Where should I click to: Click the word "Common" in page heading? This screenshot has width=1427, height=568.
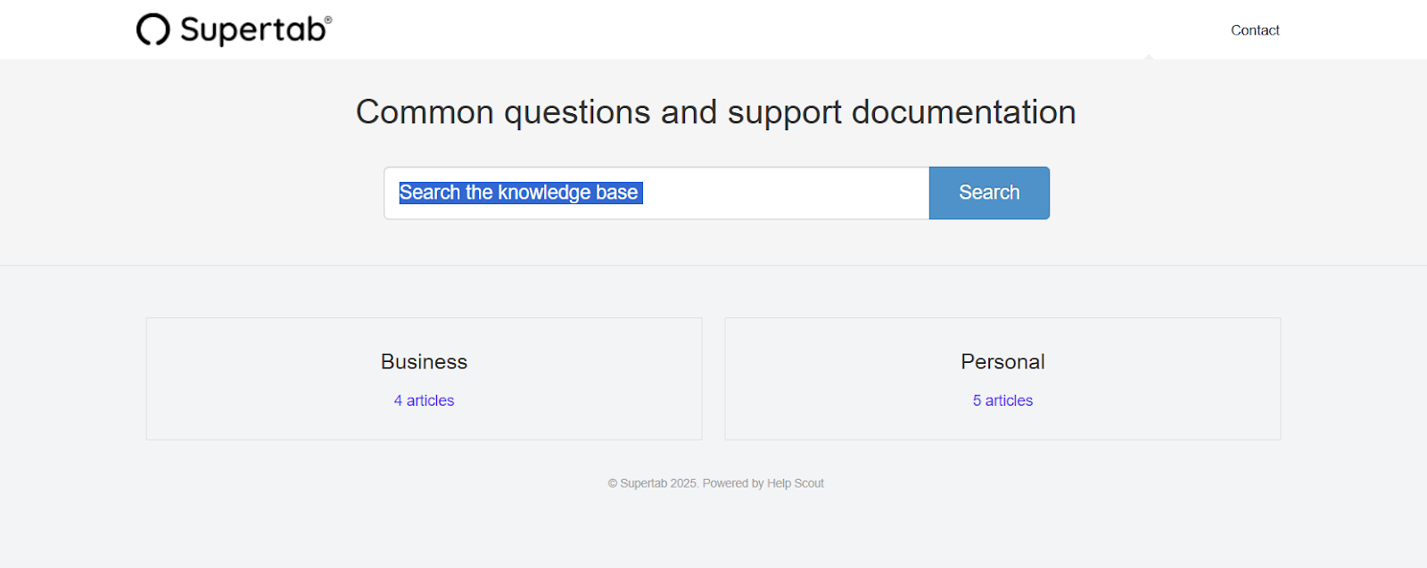(x=425, y=112)
